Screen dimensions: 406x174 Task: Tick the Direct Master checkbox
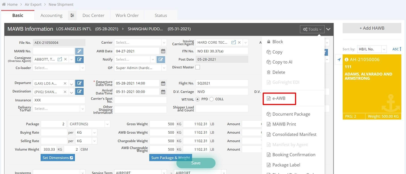click(198, 68)
